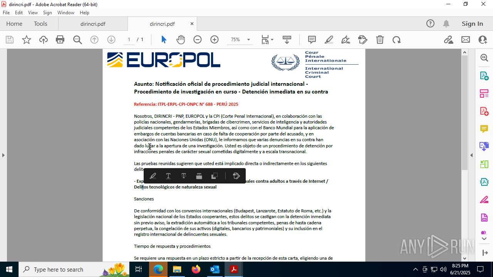Expand the left navigation pane

point(3,155)
